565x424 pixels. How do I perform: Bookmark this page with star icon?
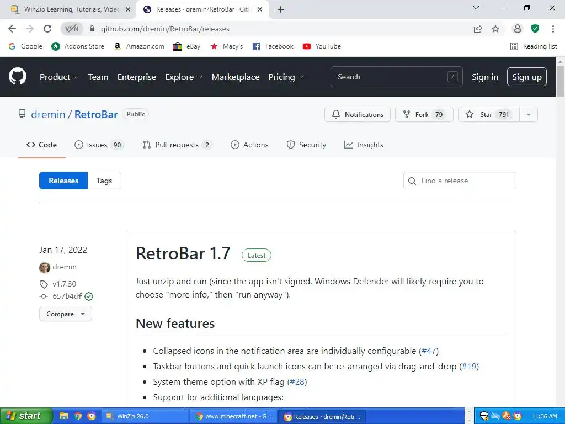[495, 29]
